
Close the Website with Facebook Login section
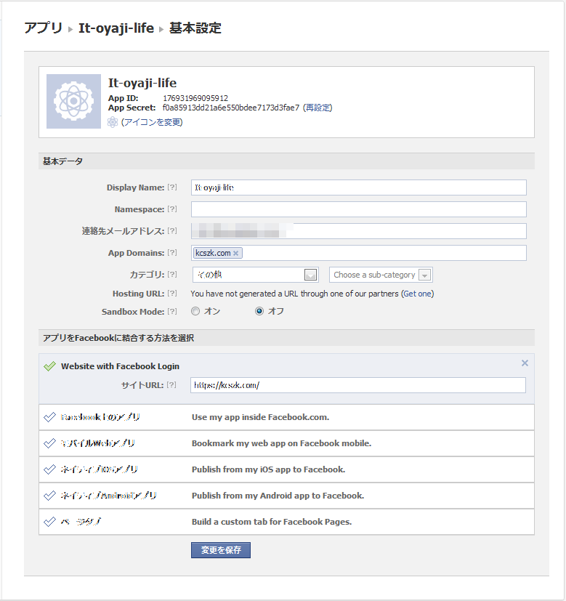525,363
